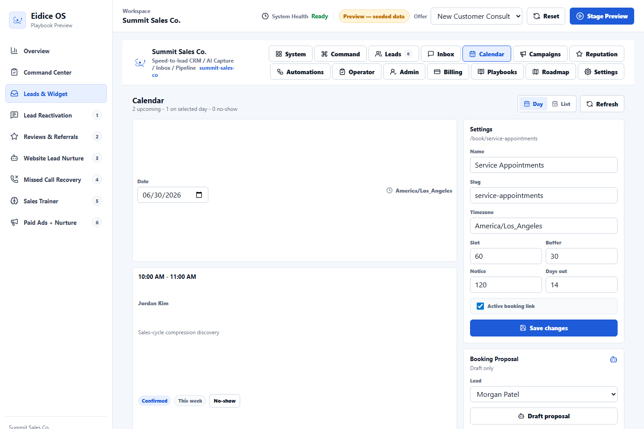
Task: Click the No-show button
Action: click(x=225, y=401)
